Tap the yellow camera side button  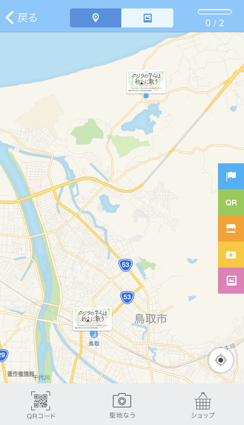pyautogui.click(x=231, y=255)
